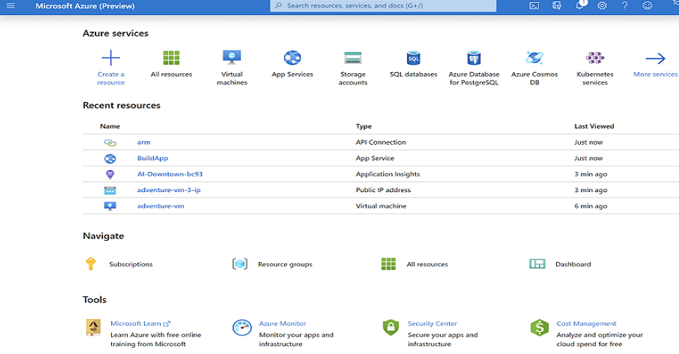
Task: Open portal settings gear
Action: (602, 5)
